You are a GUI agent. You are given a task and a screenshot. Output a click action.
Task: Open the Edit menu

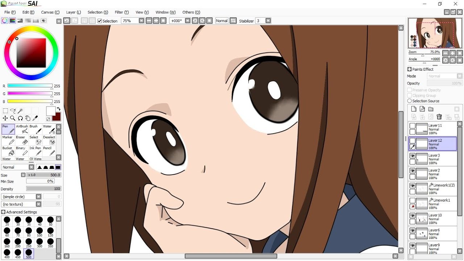(x=28, y=12)
